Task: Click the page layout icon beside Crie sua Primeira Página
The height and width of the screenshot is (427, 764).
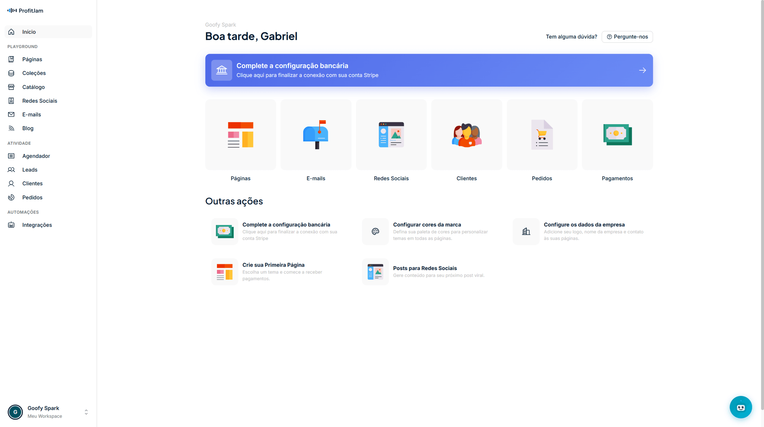Action: point(225,272)
